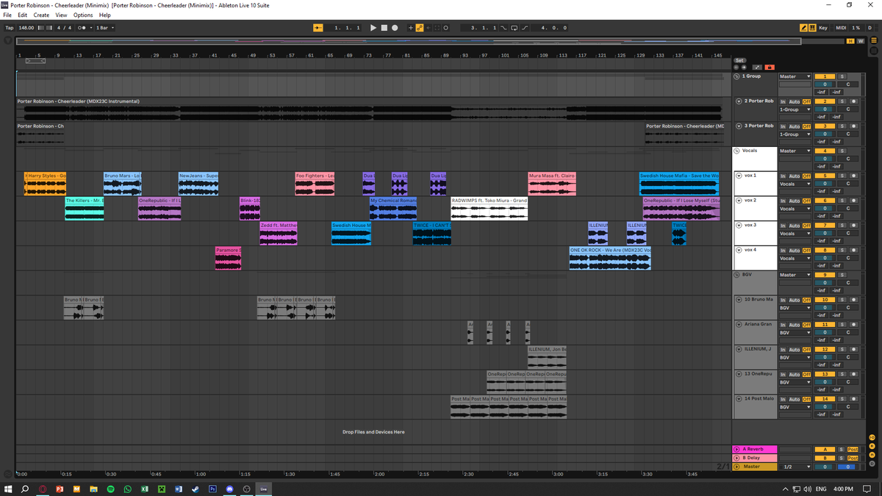Image resolution: width=882 pixels, height=496 pixels.
Task: Unfold the A Reverb return track
Action: 736,449
